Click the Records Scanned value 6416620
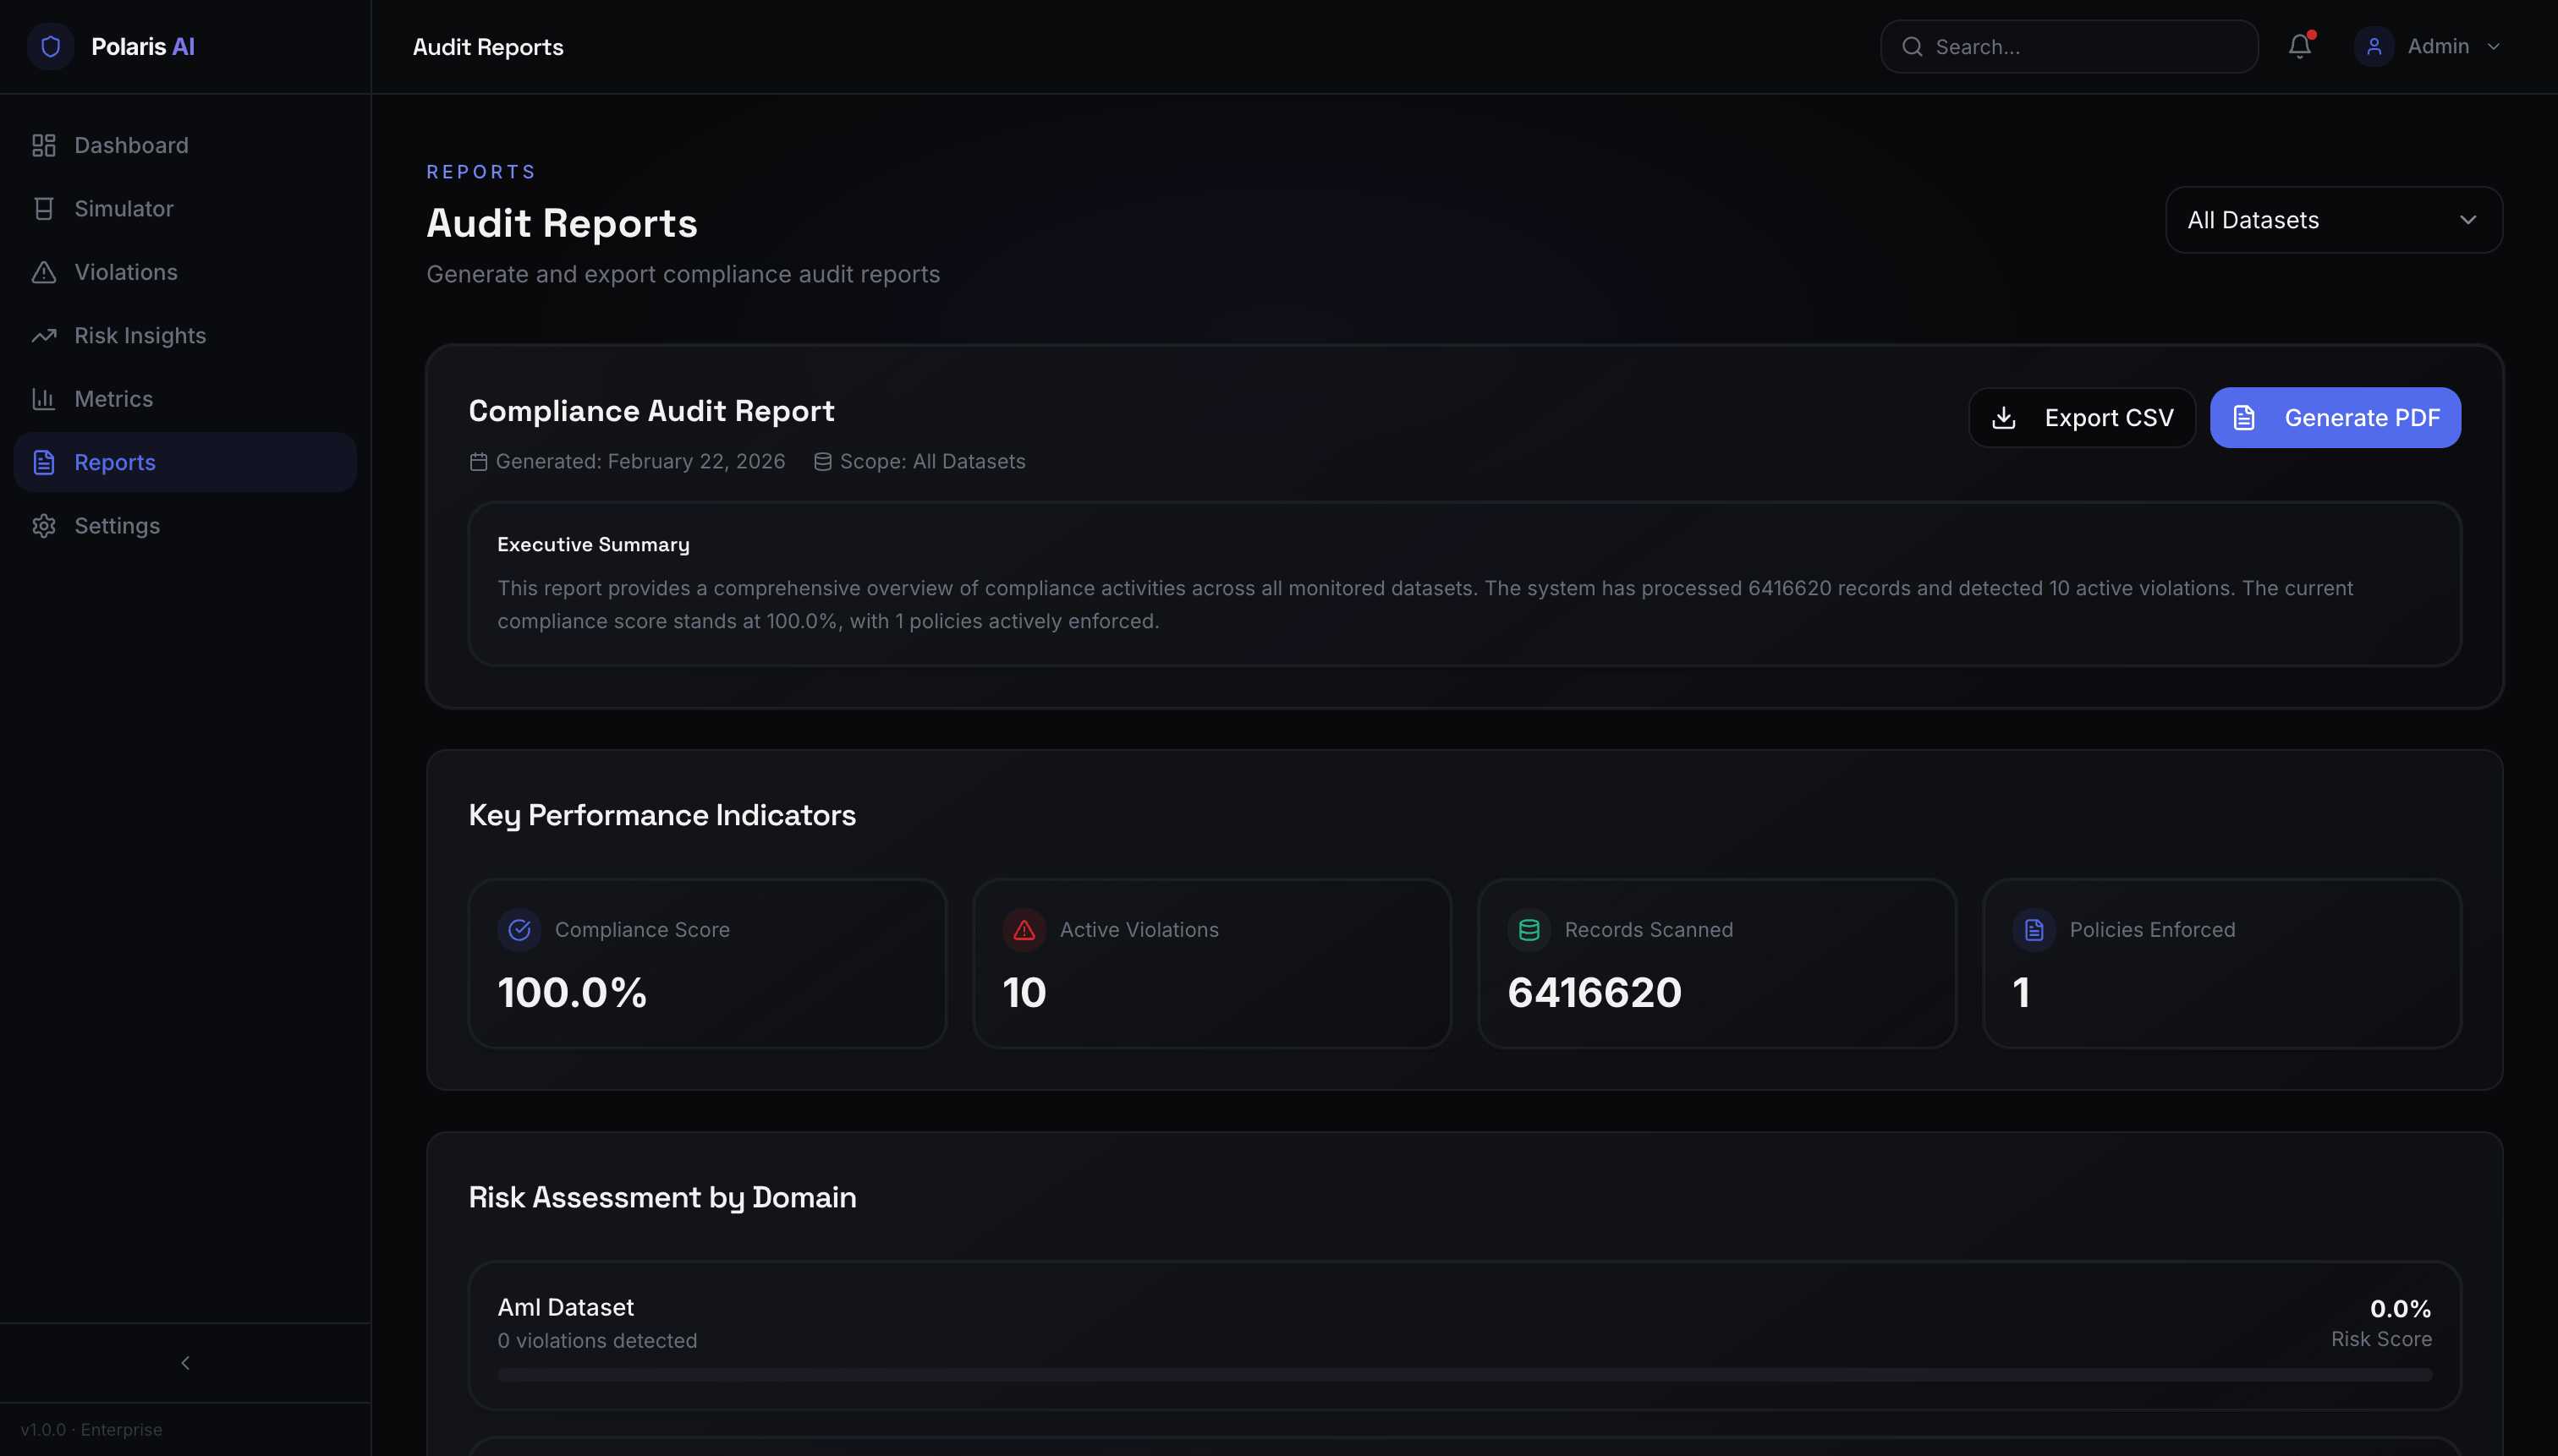The image size is (2558, 1456). point(1594,992)
